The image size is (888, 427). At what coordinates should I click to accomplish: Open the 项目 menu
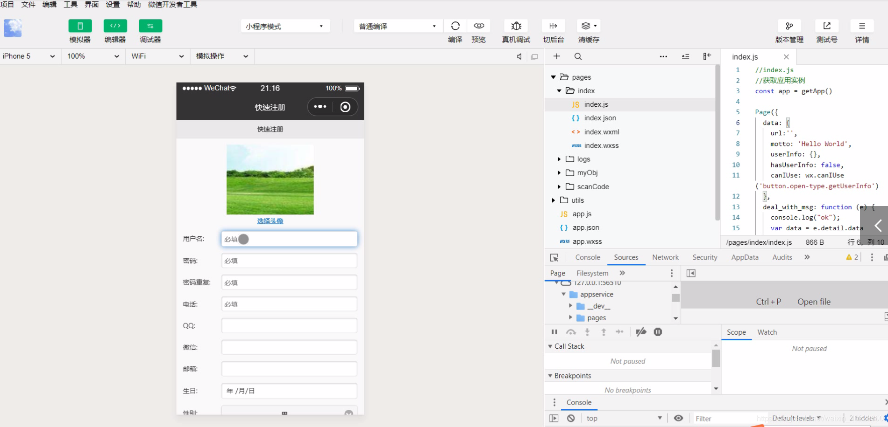tap(7, 5)
